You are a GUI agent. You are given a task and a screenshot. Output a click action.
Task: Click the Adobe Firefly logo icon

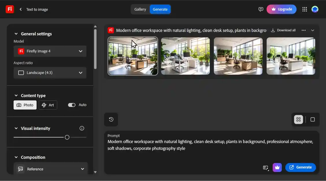point(10,9)
